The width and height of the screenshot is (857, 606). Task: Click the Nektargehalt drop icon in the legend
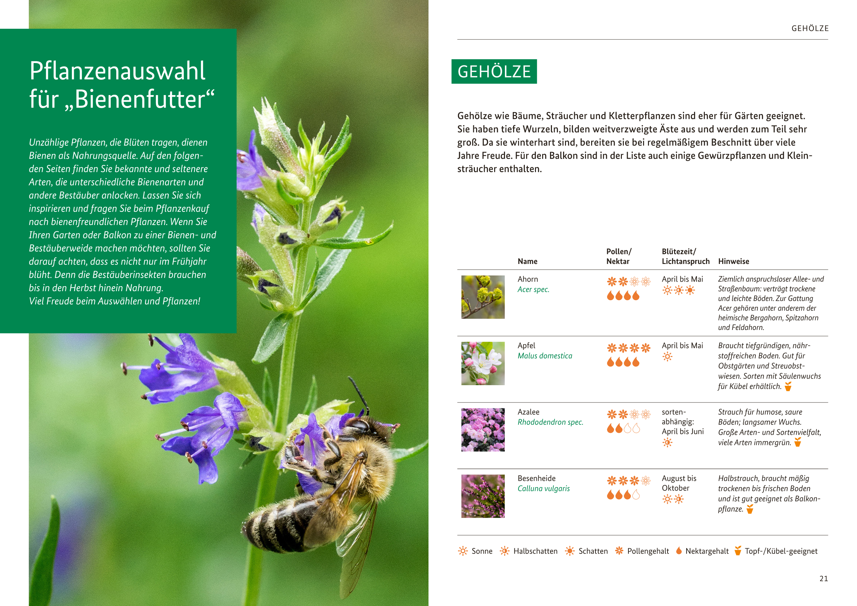click(679, 551)
